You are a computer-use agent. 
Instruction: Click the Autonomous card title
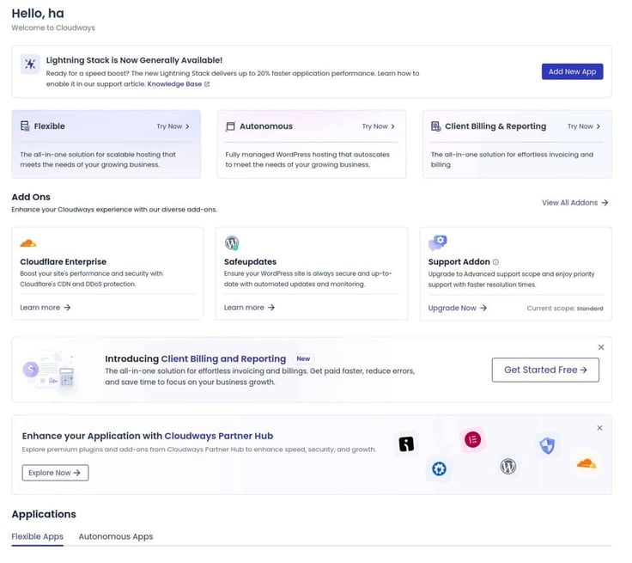266,126
